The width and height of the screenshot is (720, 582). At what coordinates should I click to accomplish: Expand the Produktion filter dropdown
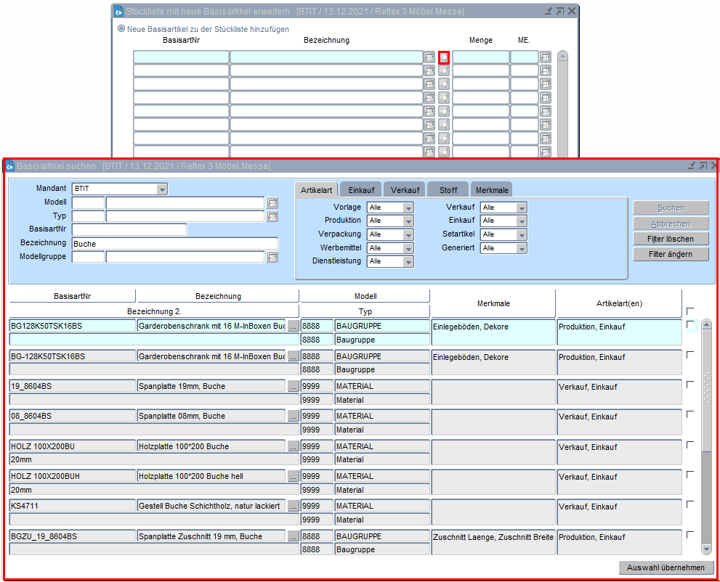coord(408,221)
